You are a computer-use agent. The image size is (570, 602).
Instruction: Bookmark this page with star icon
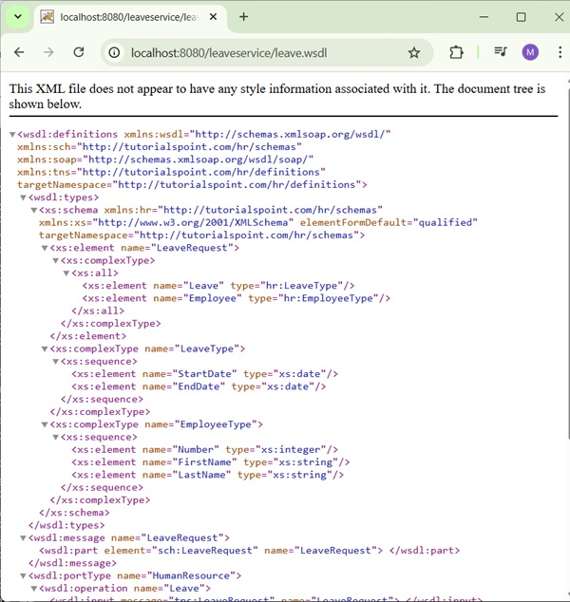coord(413,52)
